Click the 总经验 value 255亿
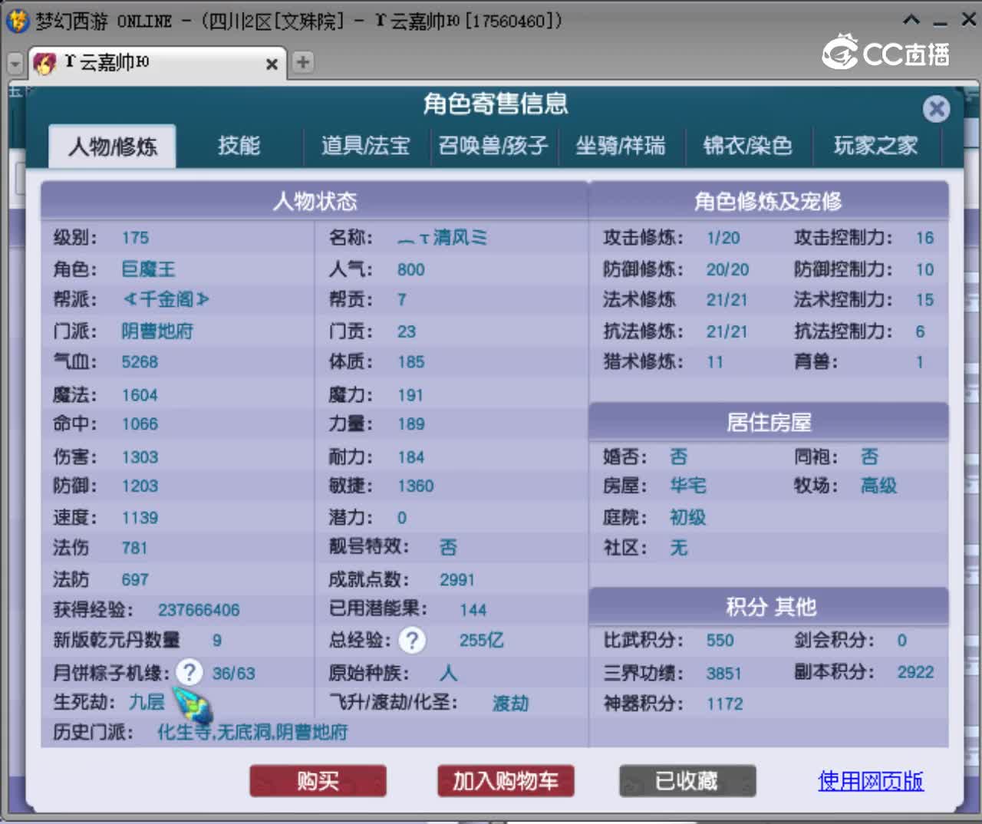The height and width of the screenshot is (824, 982). (x=481, y=640)
